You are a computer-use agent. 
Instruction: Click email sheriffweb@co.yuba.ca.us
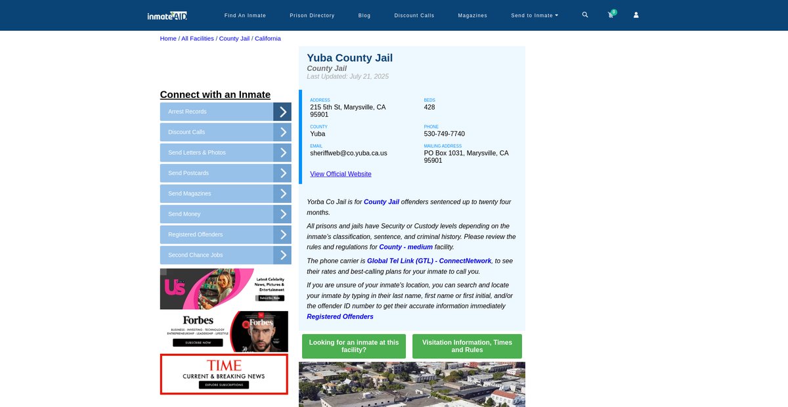tap(349, 153)
